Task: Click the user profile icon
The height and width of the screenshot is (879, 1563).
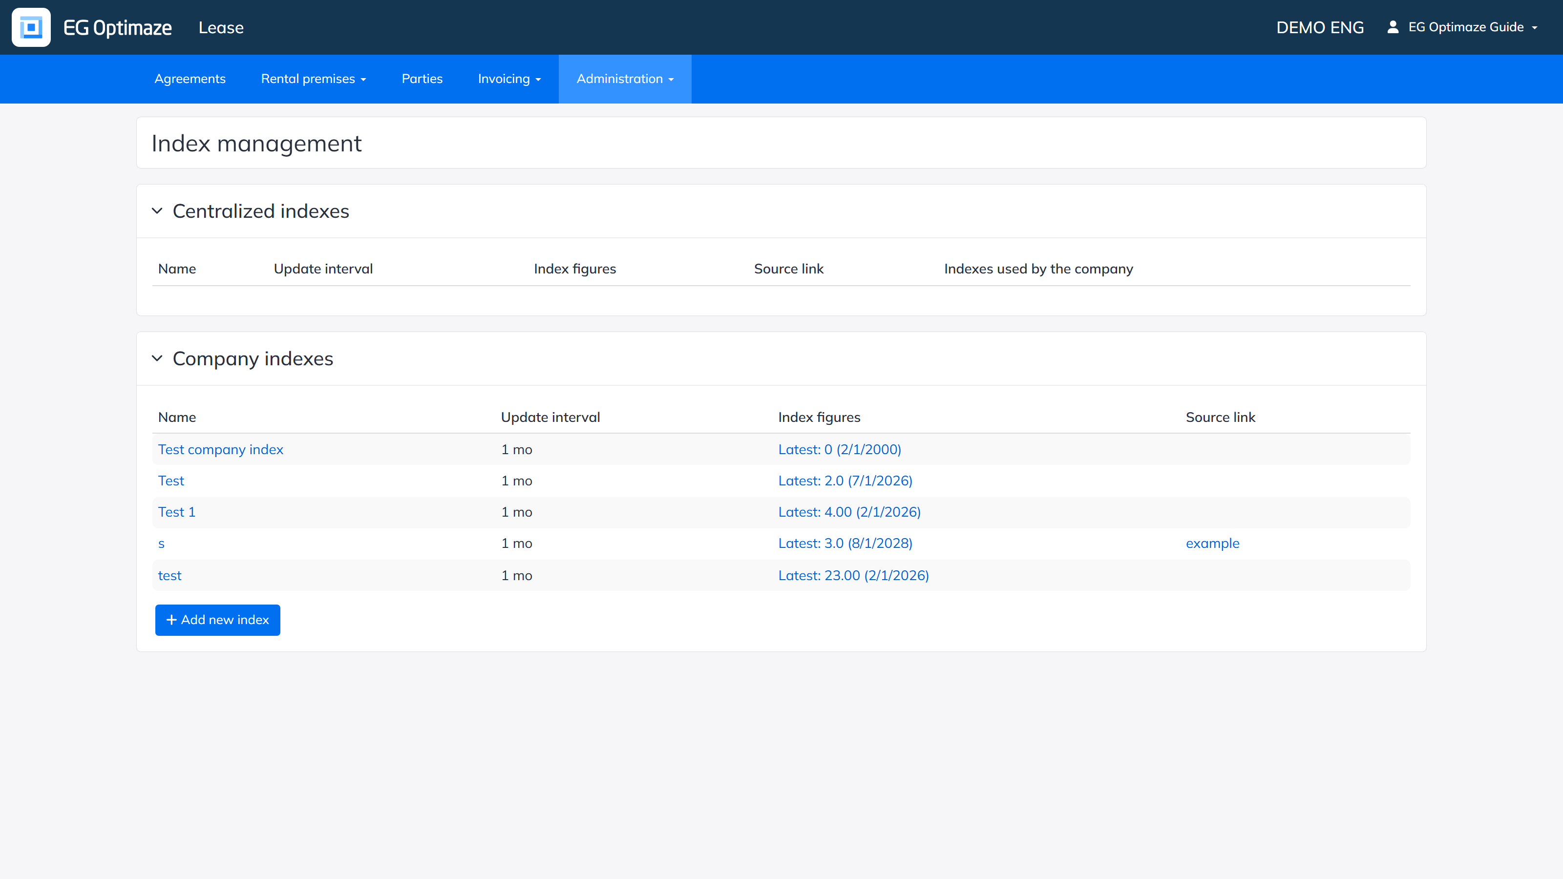Action: coord(1393,27)
